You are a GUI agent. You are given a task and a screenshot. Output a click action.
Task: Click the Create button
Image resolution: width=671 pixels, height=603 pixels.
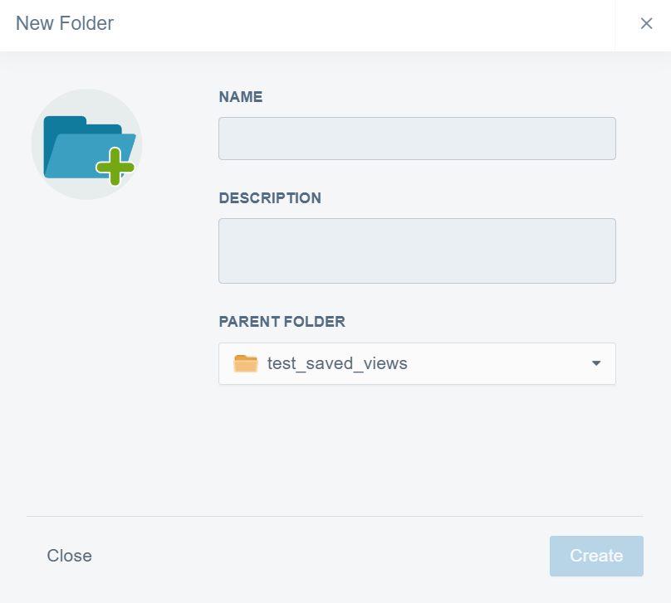tap(596, 556)
